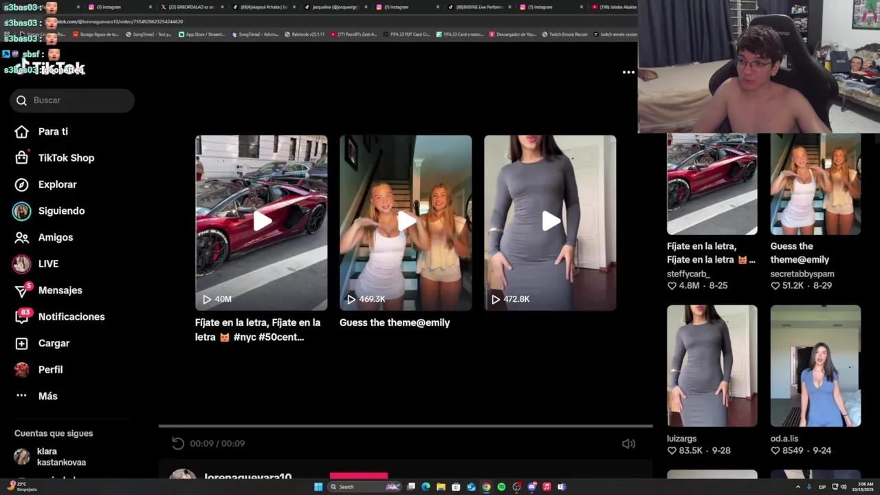Open File Explorer from taskbar
The image size is (880, 495).
click(x=441, y=487)
